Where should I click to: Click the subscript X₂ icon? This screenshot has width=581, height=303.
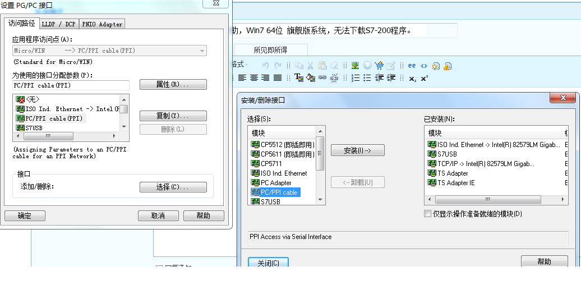click(412, 79)
